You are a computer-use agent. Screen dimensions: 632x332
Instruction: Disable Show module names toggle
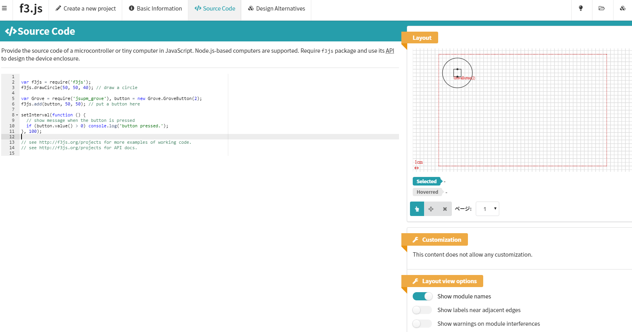[x=423, y=296]
